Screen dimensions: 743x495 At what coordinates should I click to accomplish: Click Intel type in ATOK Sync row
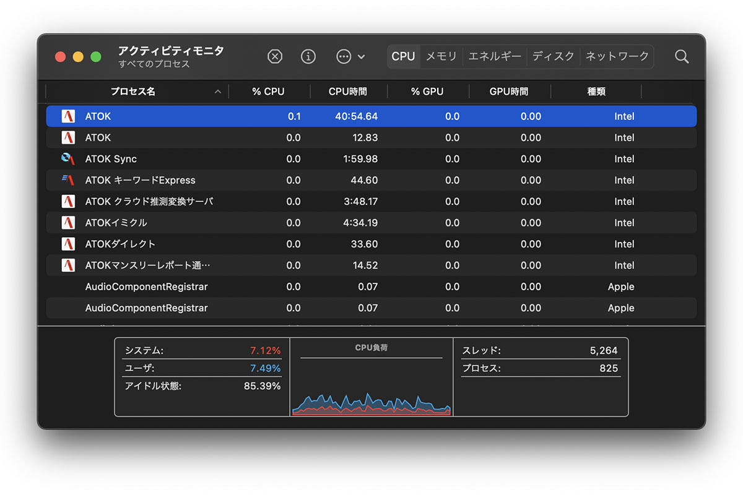[624, 159]
